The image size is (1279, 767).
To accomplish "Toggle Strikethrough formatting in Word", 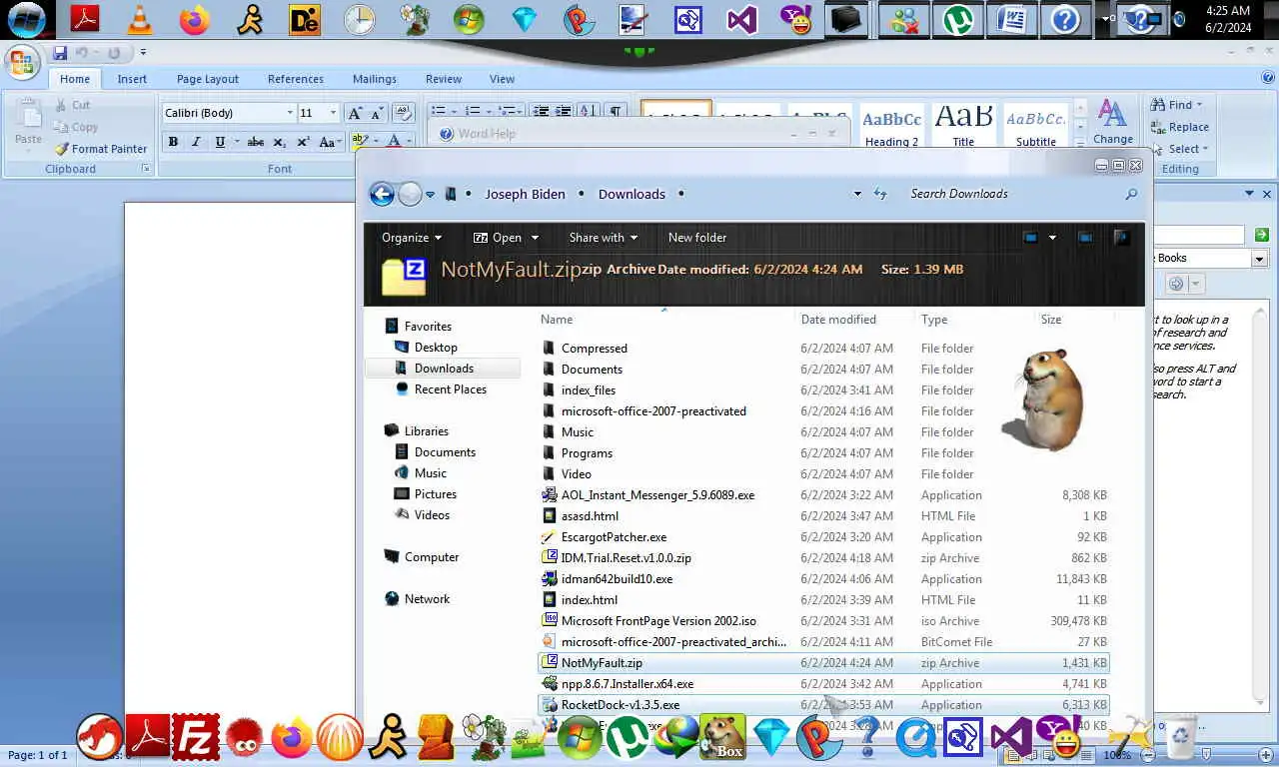I will click(256, 142).
